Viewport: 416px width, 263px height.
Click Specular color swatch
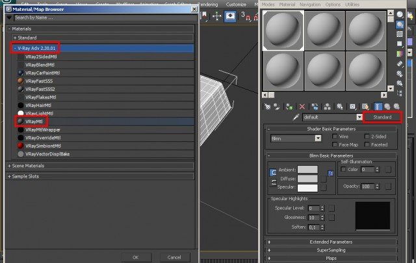pyautogui.click(x=307, y=188)
